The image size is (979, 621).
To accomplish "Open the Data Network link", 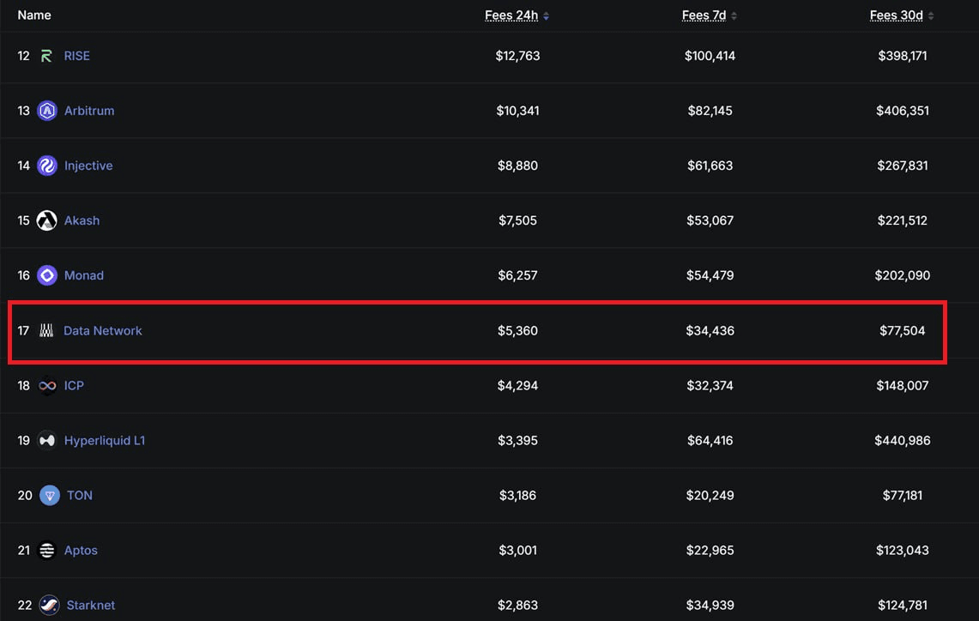I will (x=103, y=331).
